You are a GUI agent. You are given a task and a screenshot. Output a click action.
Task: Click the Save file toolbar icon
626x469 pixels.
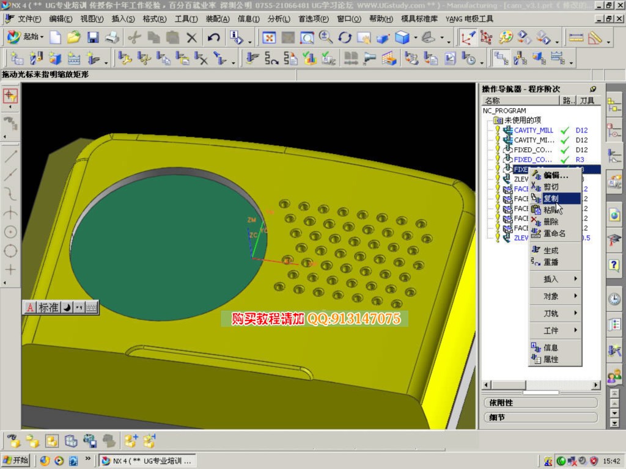pyautogui.click(x=93, y=38)
